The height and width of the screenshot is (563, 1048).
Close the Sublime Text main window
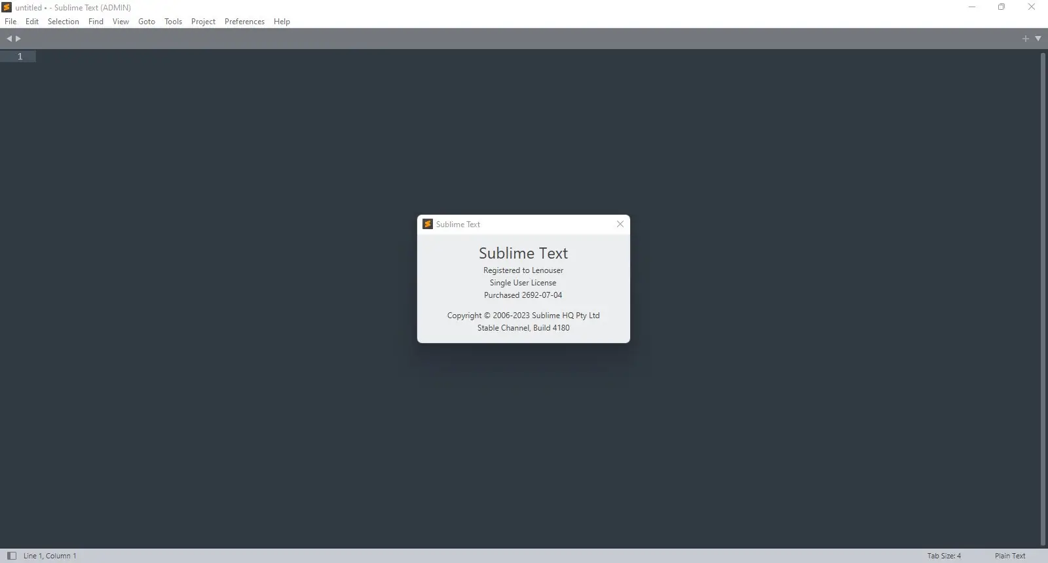click(1032, 7)
